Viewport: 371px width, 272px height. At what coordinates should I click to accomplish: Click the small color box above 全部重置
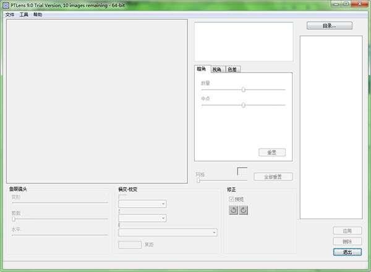242,171
